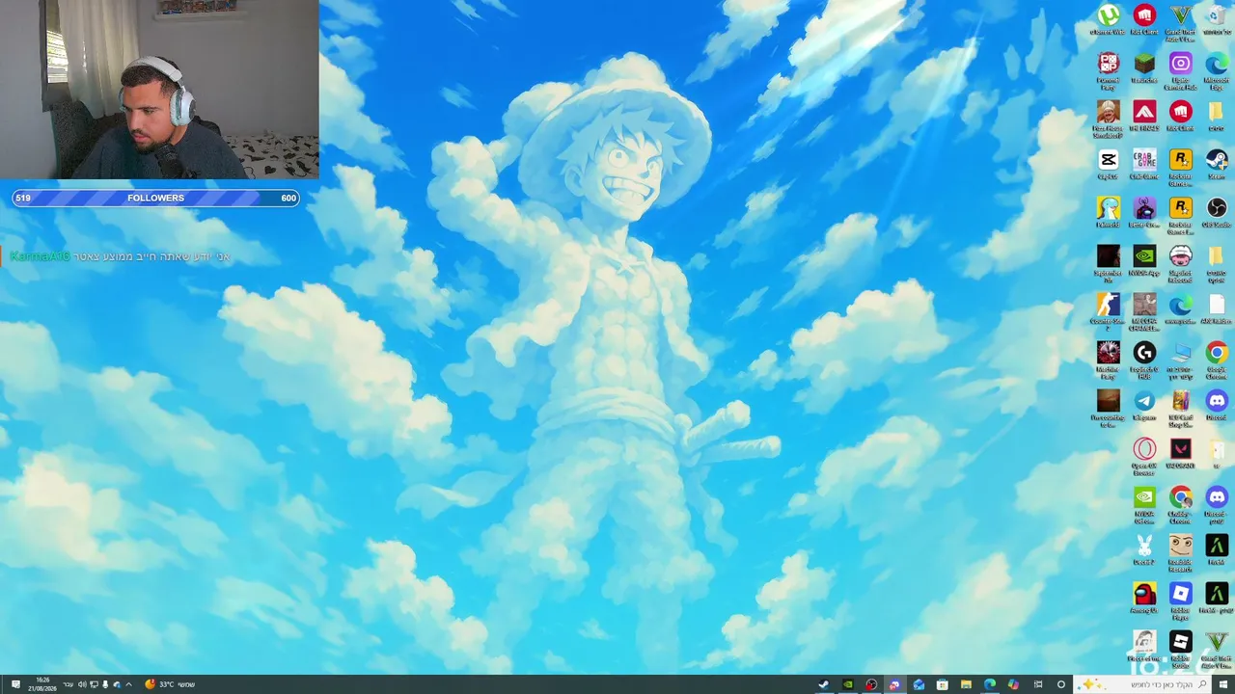
Task: Launch THE FINALS from the desktop
Action: pos(1144,116)
